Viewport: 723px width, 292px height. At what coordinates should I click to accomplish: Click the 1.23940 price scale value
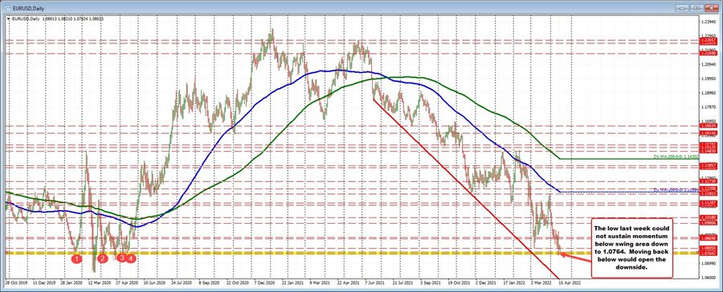[709, 21]
